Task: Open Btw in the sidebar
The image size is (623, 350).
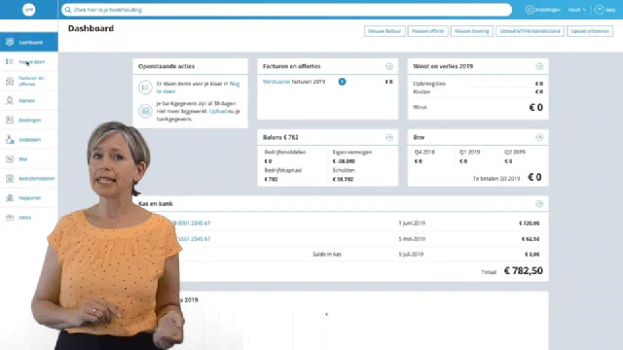Action: (x=28, y=158)
